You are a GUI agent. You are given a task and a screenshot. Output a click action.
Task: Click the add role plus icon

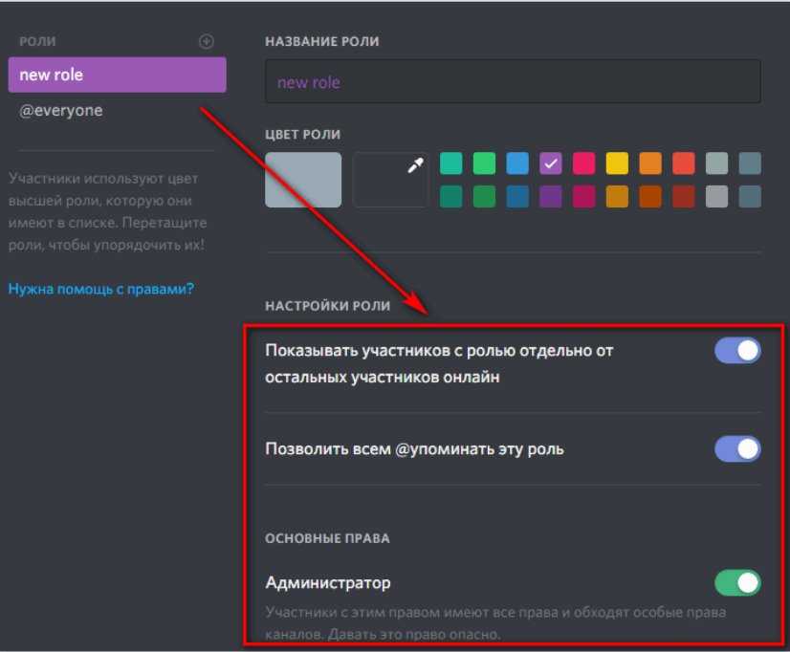tap(206, 42)
